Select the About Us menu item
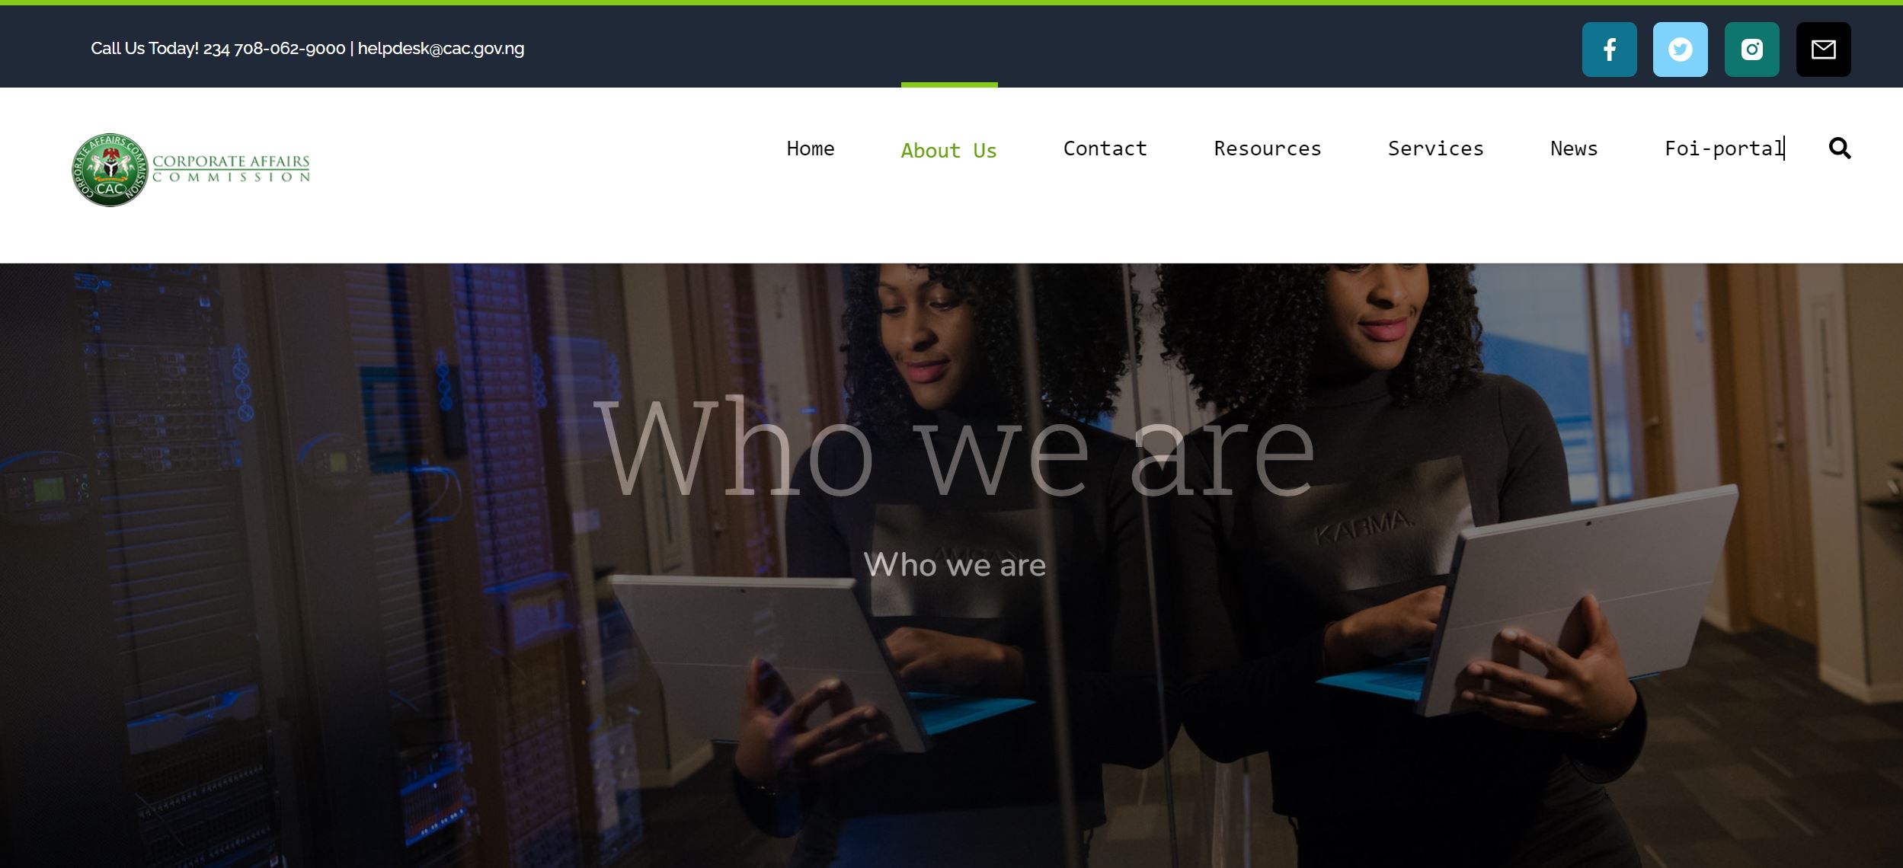Image resolution: width=1903 pixels, height=868 pixels. [x=948, y=151]
